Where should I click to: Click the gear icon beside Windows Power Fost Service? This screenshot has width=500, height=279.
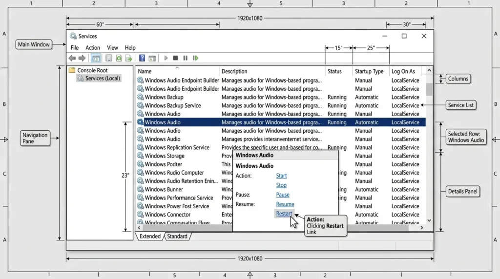pyautogui.click(x=140, y=206)
